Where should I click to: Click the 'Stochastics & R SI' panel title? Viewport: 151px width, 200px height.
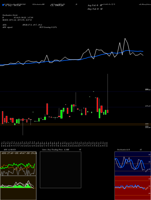click(x=129, y=150)
